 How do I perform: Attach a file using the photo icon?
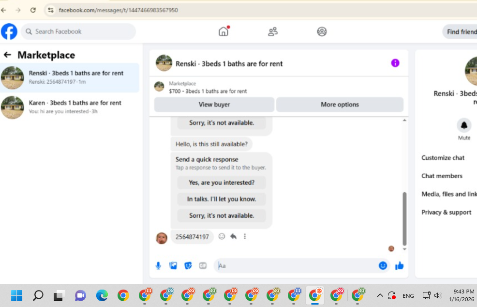tap(173, 265)
